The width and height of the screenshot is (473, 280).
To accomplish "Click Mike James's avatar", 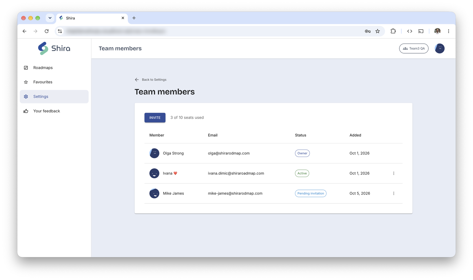I will (x=154, y=194).
